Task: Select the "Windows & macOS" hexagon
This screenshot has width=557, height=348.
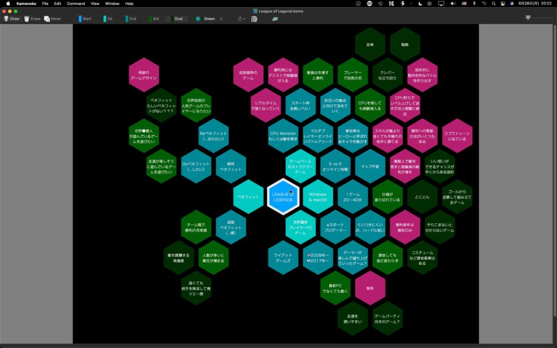Action: point(318,197)
